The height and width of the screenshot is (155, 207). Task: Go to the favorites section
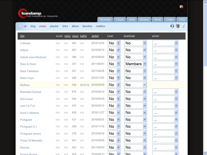(x=87, y=26)
